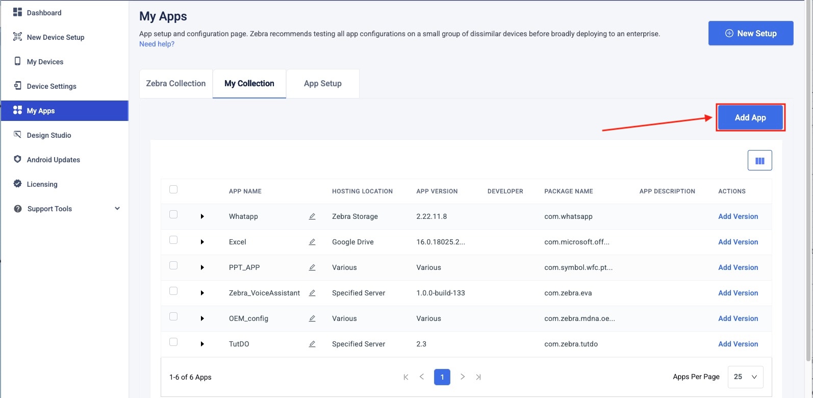Check the select-all checkbox in the table header
This screenshot has height=398, width=813.
(x=173, y=189)
